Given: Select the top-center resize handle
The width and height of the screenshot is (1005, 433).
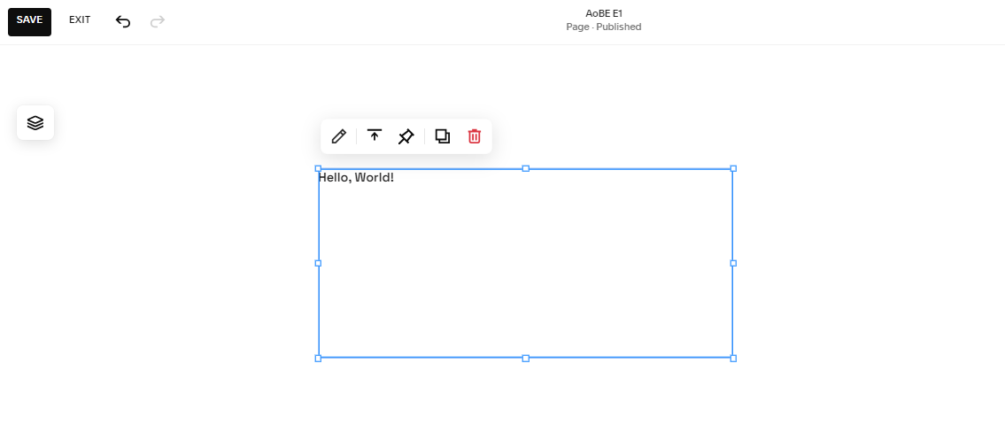Looking at the screenshot, I should (x=526, y=168).
